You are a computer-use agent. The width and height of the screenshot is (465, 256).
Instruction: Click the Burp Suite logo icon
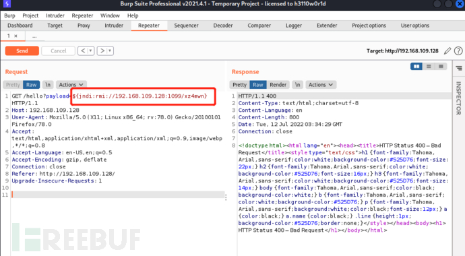[x=7, y=4]
